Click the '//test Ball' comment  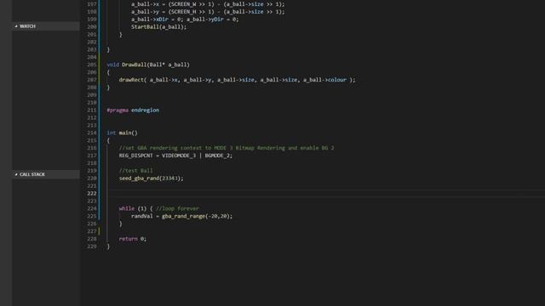(136, 171)
